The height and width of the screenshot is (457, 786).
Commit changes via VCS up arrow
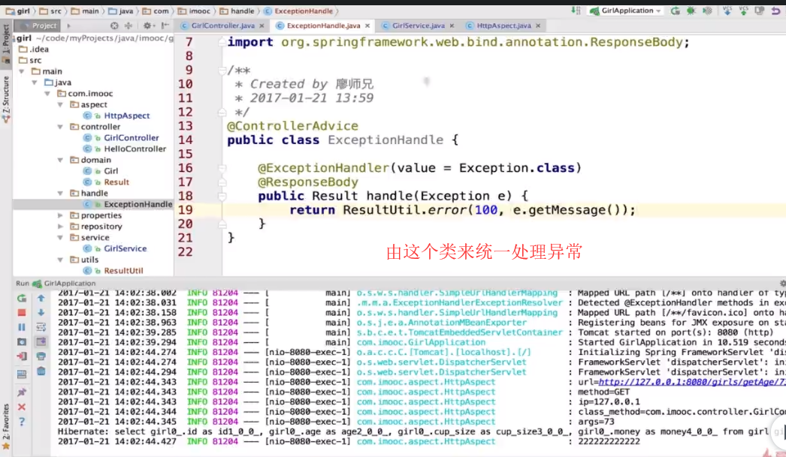pos(743,11)
